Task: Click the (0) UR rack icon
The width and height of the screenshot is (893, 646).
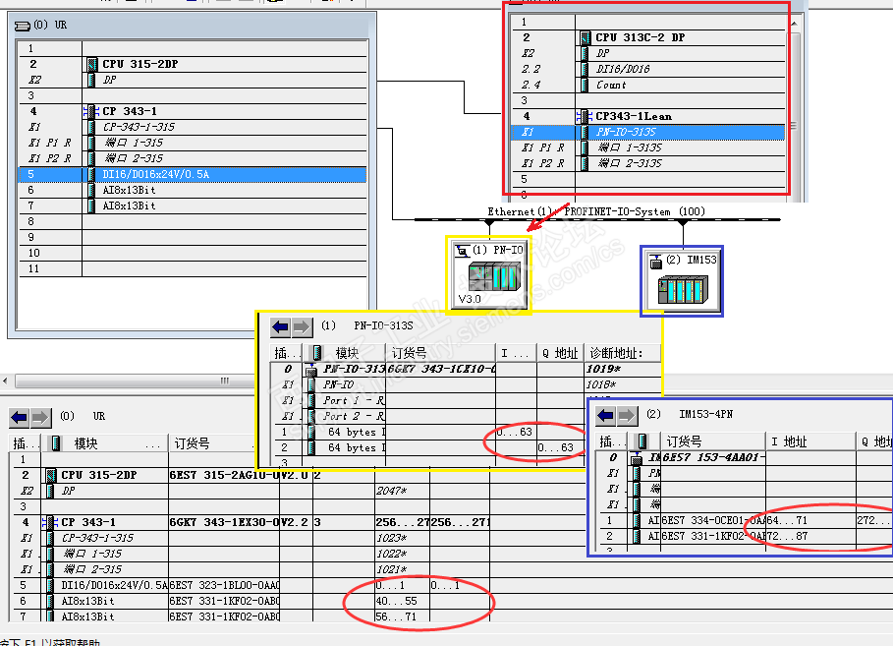Action: [x=23, y=26]
